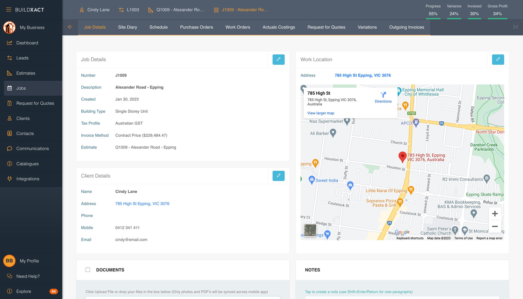Open the Work Location edit pencil icon

click(x=498, y=59)
